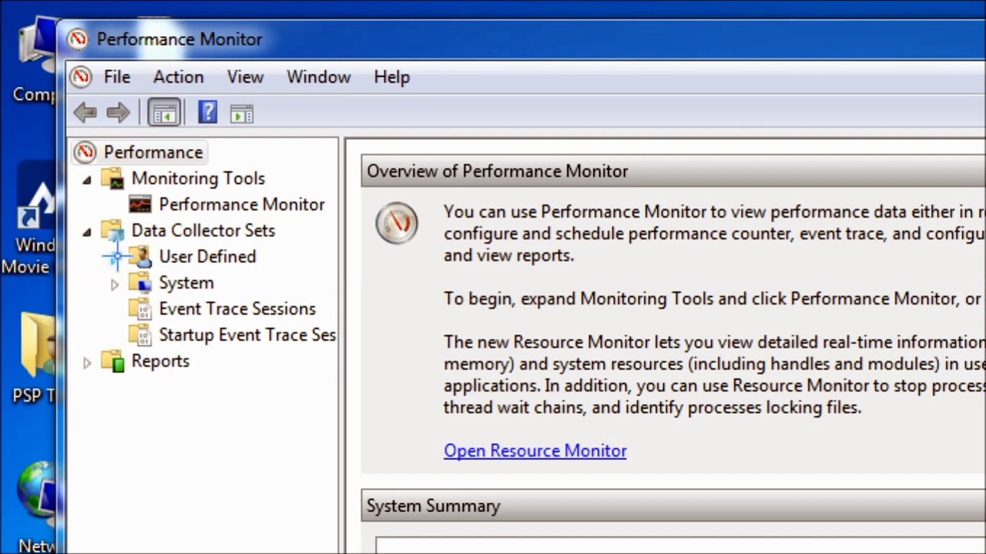Click the gauge icon beside the File menu

coord(81,77)
